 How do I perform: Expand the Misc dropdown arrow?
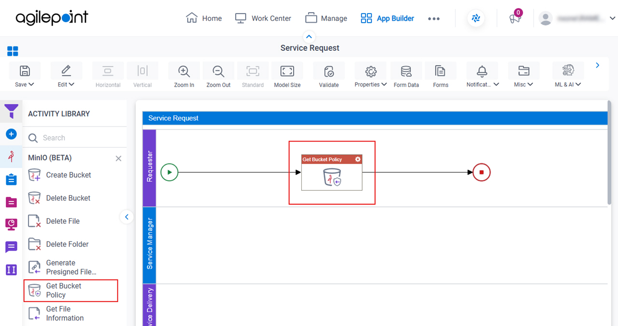tap(530, 85)
